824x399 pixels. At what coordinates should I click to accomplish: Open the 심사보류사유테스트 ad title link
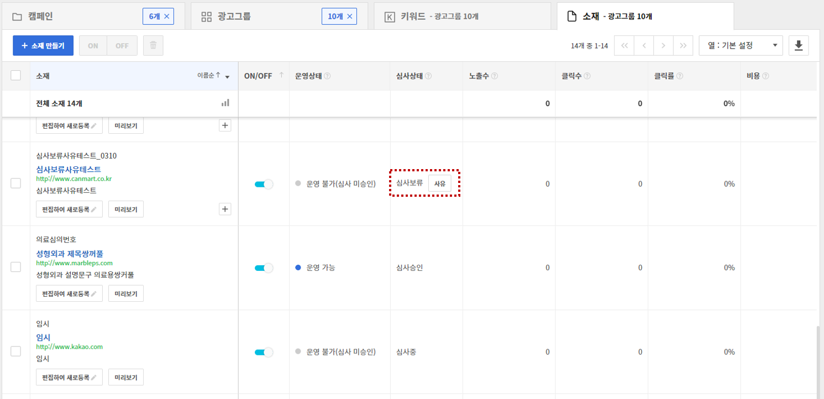(x=69, y=169)
